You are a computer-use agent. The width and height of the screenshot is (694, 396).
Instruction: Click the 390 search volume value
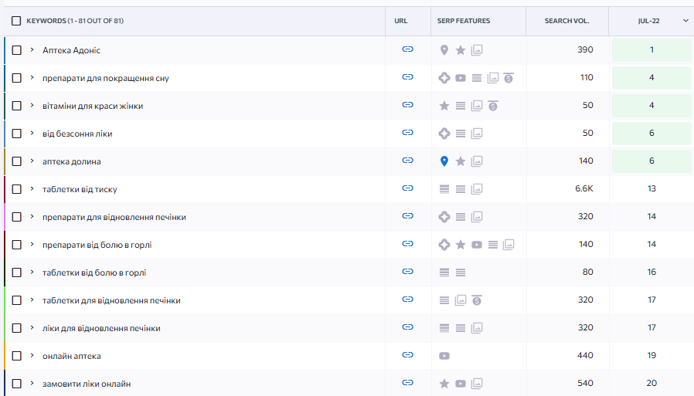pyautogui.click(x=585, y=49)
